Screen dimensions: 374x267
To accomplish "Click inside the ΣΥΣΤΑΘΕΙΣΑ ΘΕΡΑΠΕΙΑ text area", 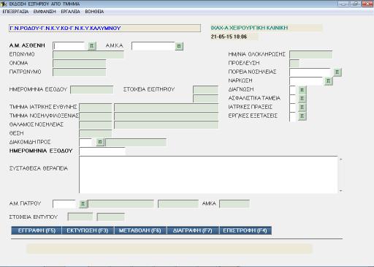I will click(208, 175).
